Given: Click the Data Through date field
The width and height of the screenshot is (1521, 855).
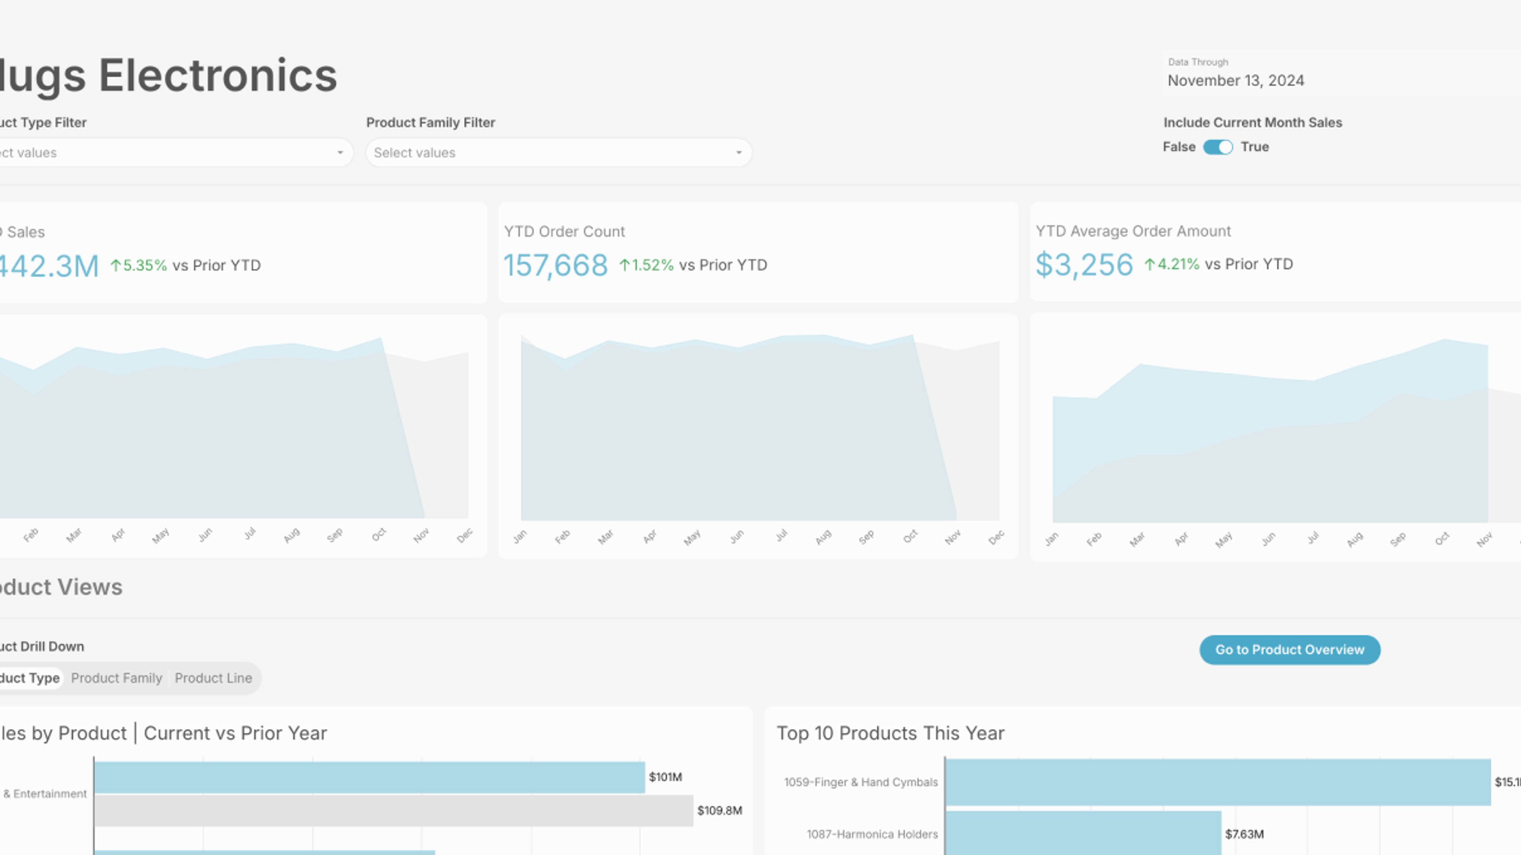Looking at the screenshot, I should point(1342,74).
